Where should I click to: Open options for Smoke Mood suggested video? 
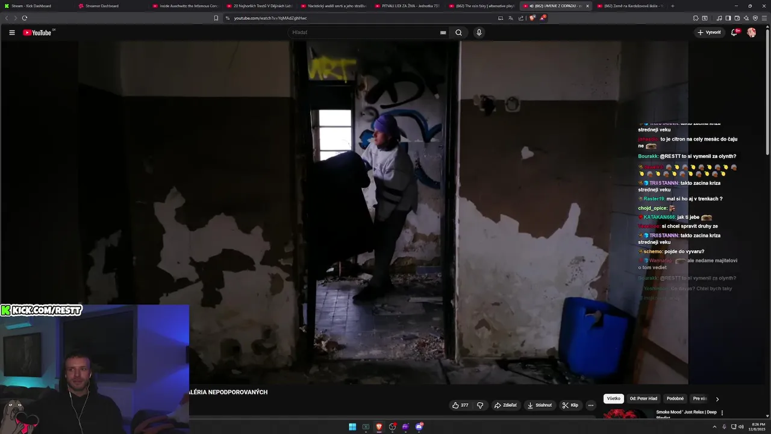point(722,413)
